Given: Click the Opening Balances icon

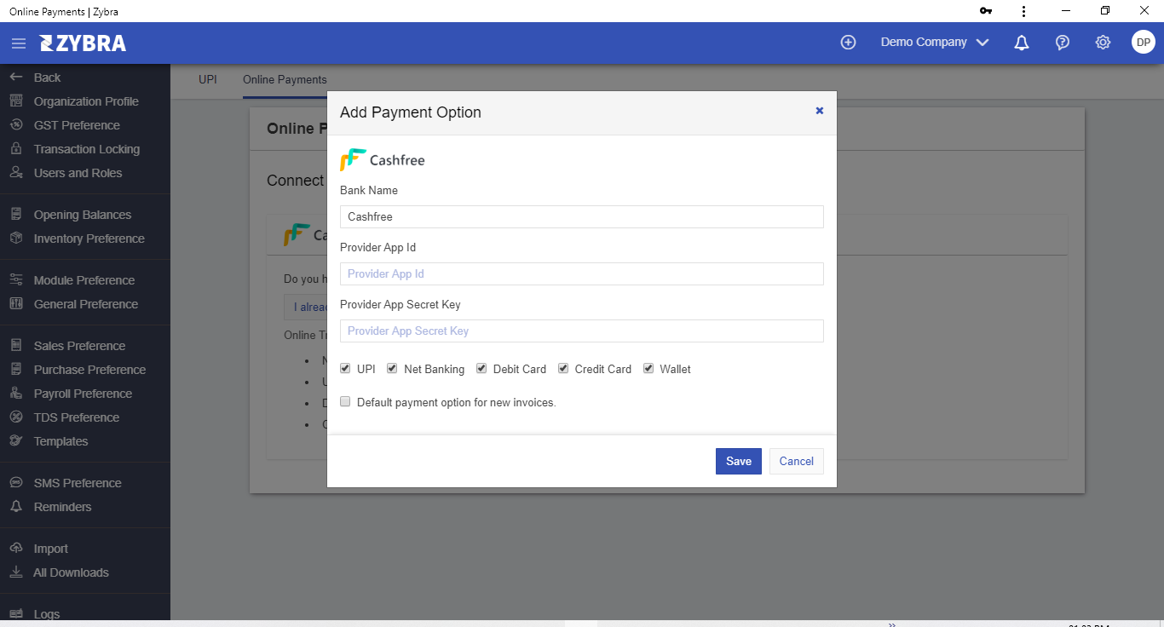Looking at the screenshot, I should (x=16, y=214).
